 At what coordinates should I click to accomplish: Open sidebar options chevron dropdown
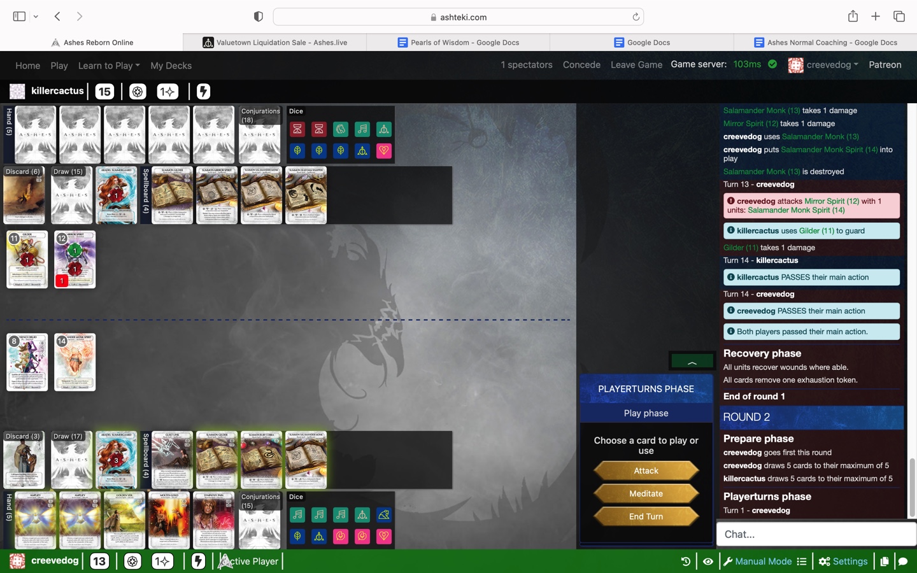click(x=36, y=17)
